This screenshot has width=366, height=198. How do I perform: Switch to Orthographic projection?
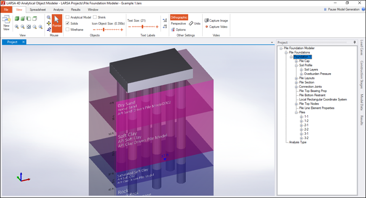[x=179, y=18]
